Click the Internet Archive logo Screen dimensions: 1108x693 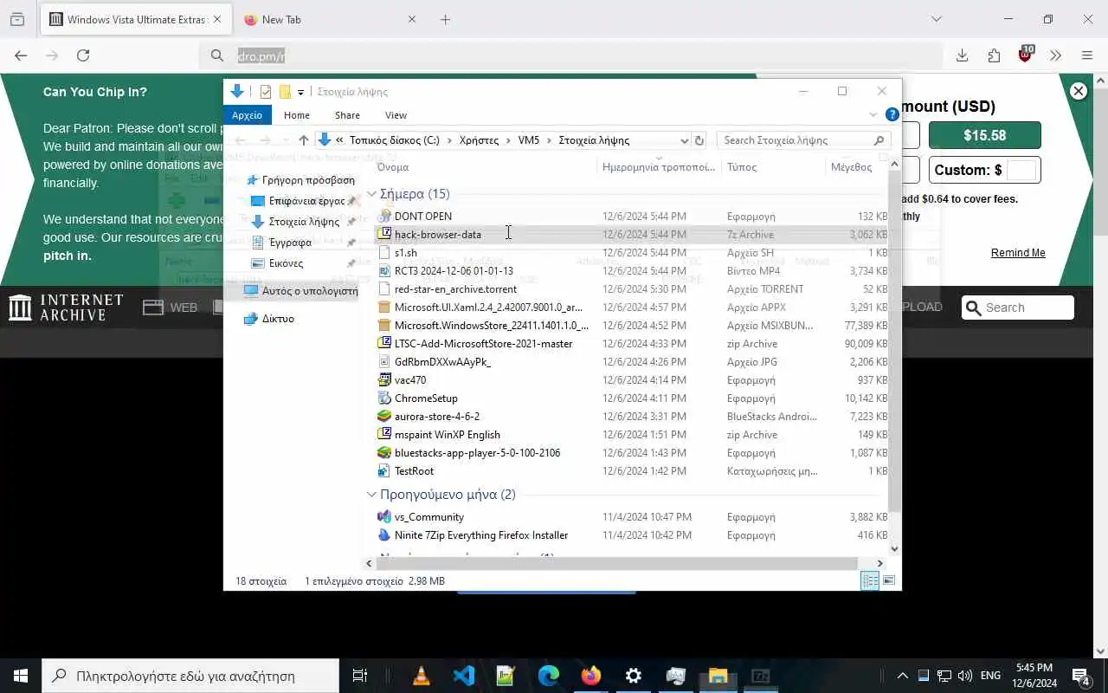click(x=67, y=308)
